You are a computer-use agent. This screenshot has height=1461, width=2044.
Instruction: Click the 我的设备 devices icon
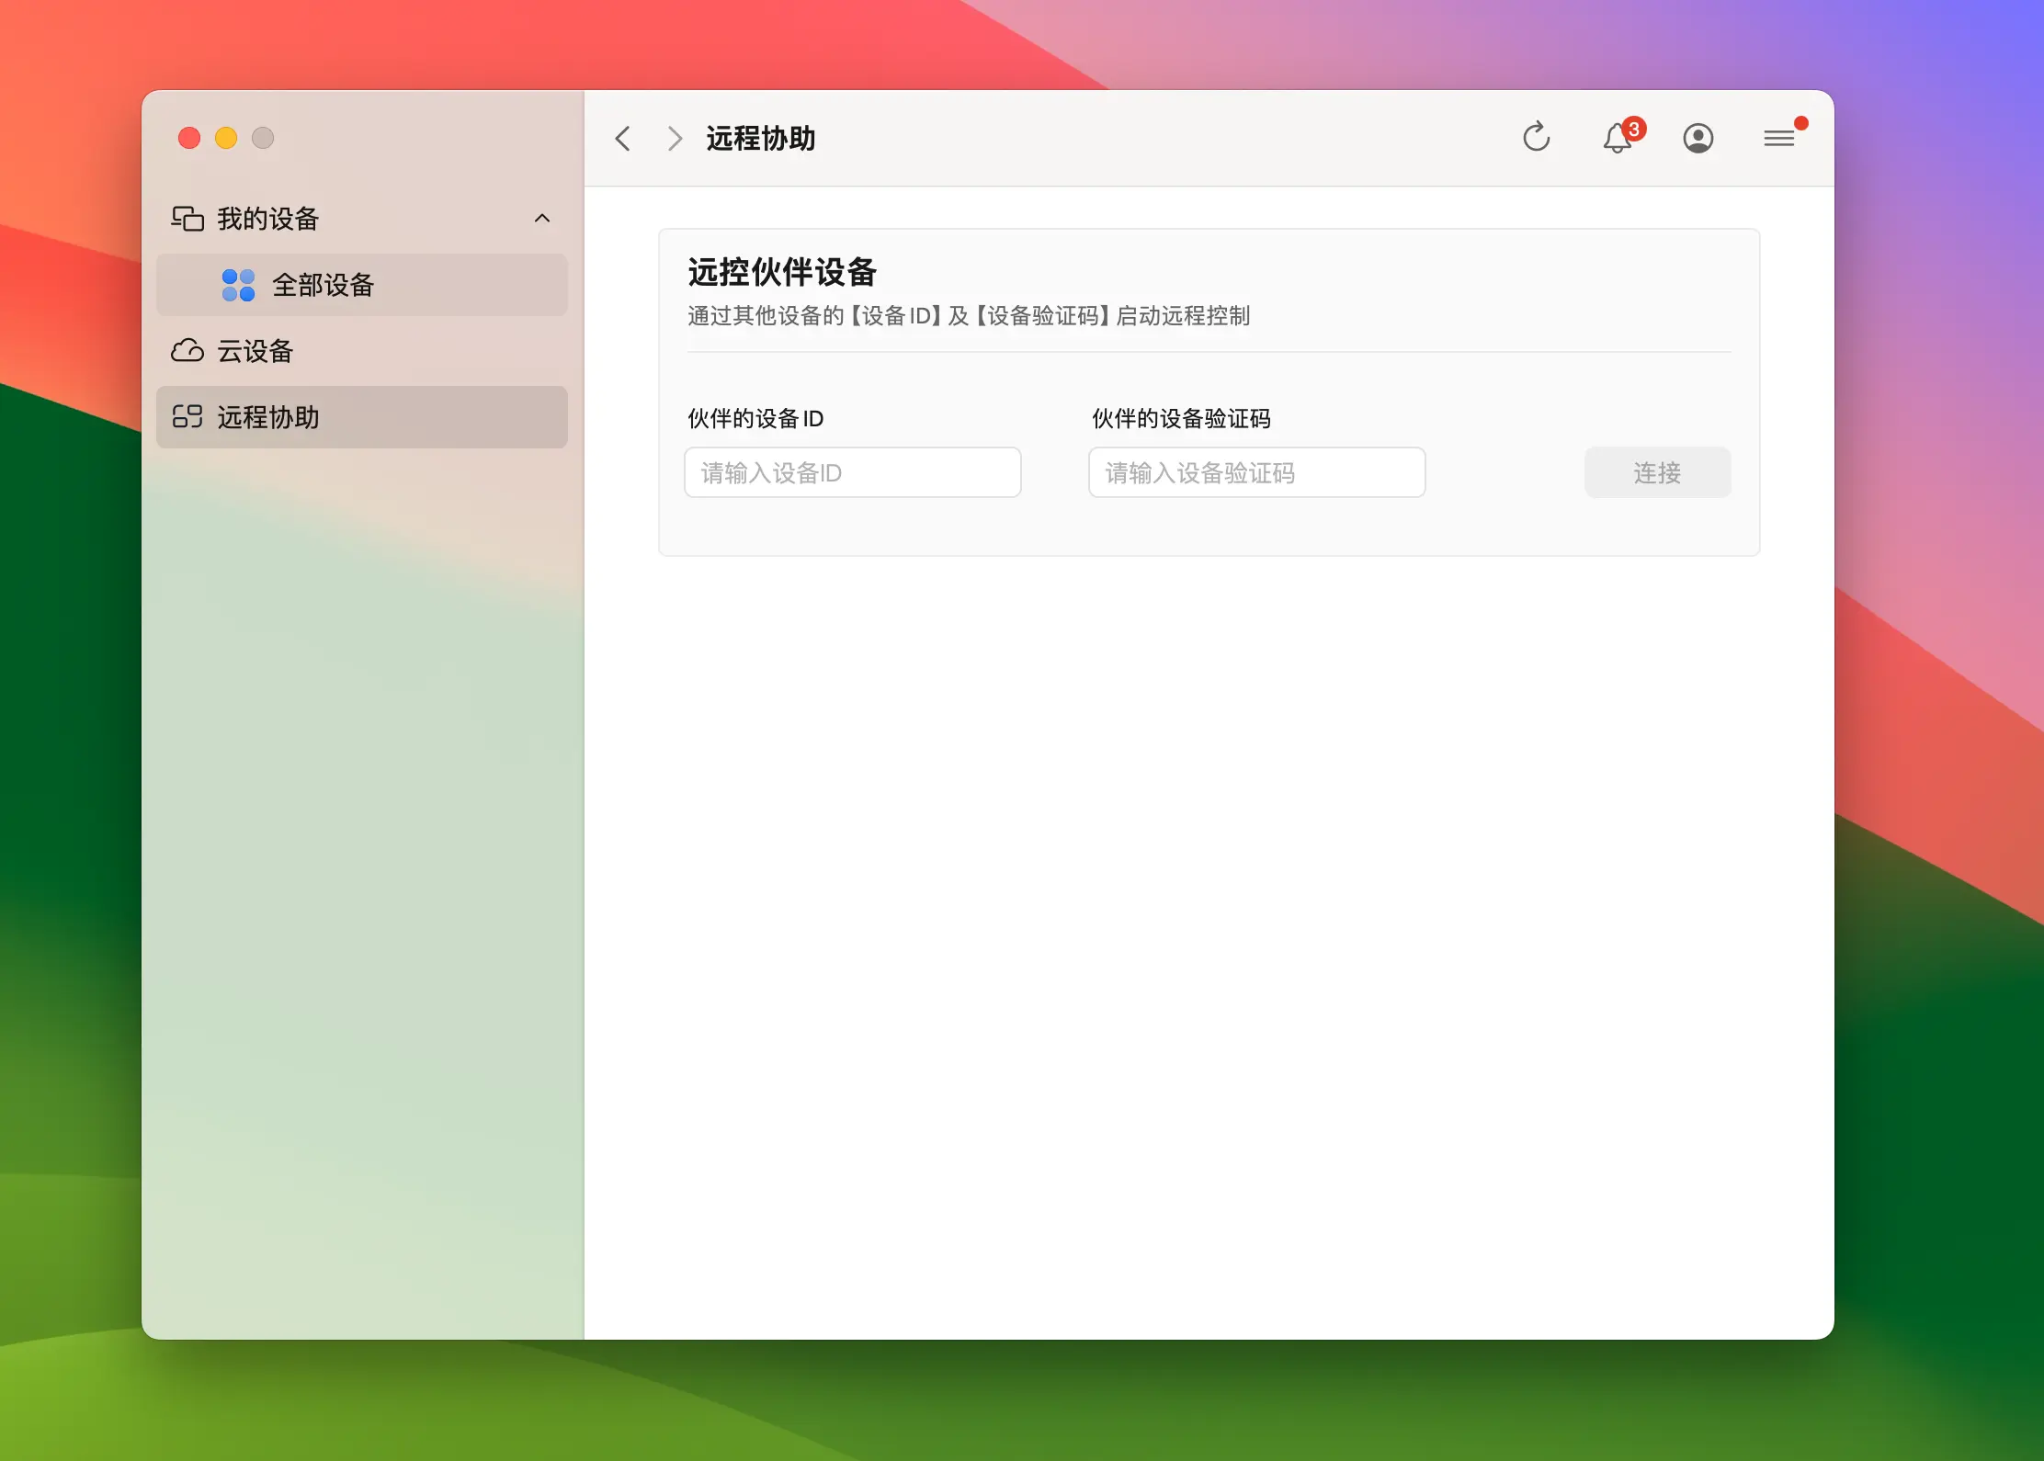click(x=187, y=219)
